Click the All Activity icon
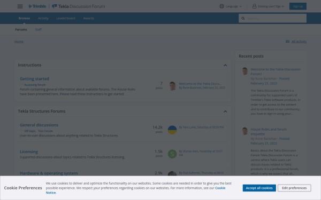321x200 pixels. click(288, 42)
